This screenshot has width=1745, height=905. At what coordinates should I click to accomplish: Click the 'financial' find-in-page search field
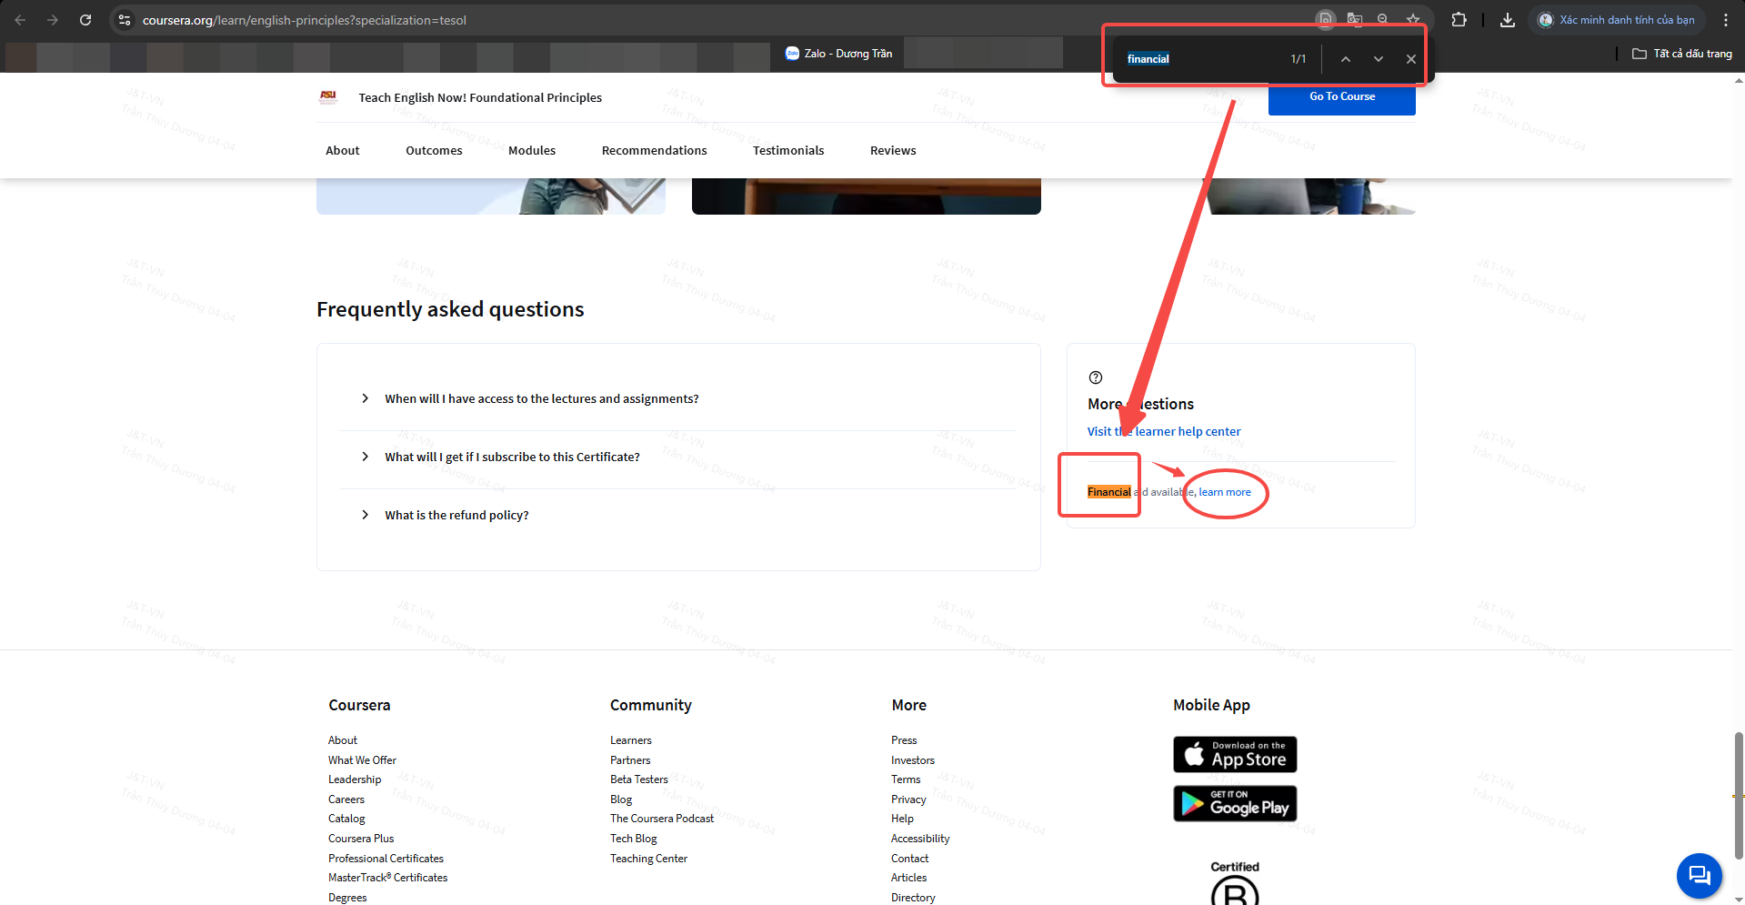(x=1200, y=59)
